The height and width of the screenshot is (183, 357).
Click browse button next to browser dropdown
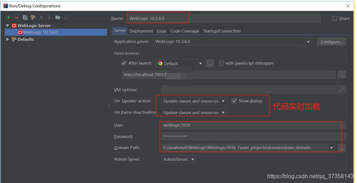point(210,63)
